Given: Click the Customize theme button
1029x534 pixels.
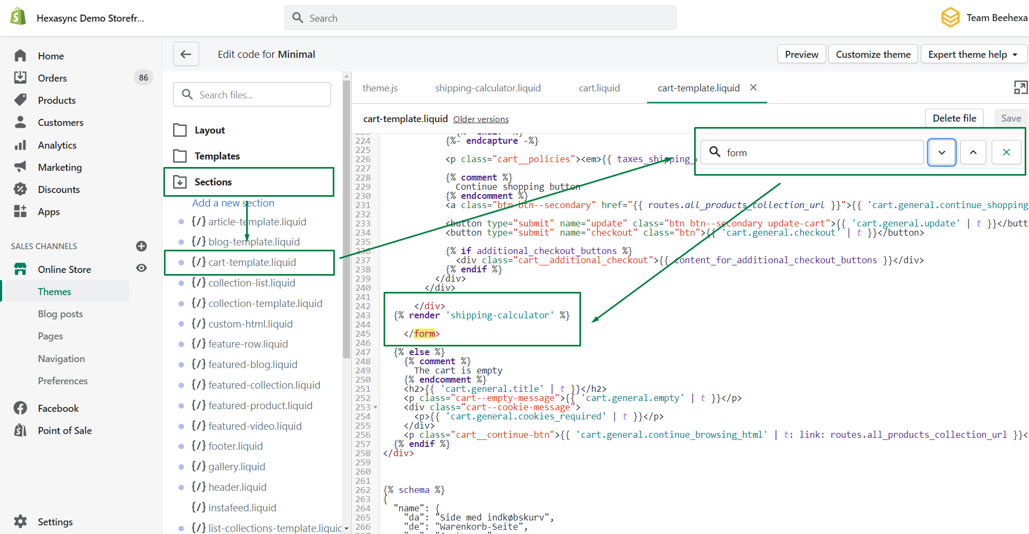Looking at the screenshot, I should click(x=873, y=54).
